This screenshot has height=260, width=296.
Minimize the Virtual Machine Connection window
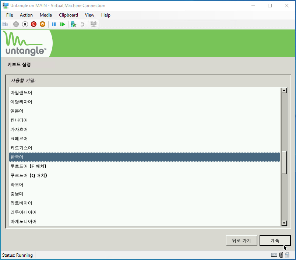(x=253, y=6)
